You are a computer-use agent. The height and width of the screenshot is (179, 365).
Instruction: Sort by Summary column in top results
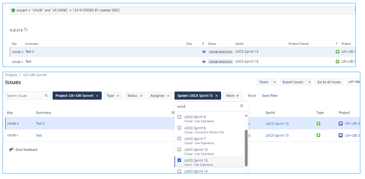click(x=31, y=44)
